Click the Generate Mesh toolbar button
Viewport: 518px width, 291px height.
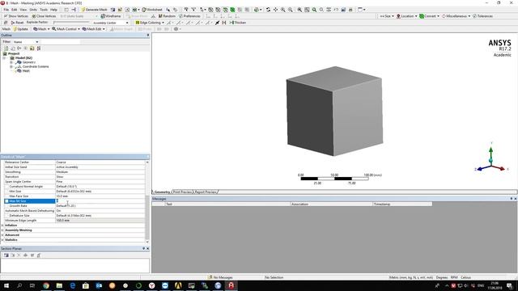(94, 10)
